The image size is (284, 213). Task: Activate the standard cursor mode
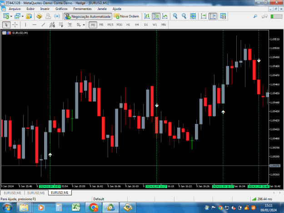(x=6, y=25)
